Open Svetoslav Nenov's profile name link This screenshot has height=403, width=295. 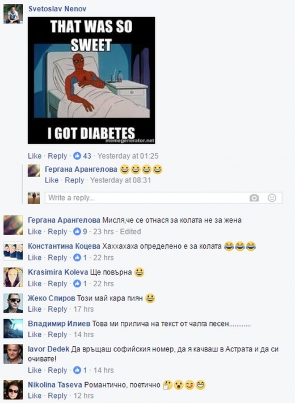57,9
